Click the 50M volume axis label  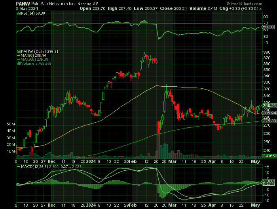pyautogui.click(x=11, y=124)
